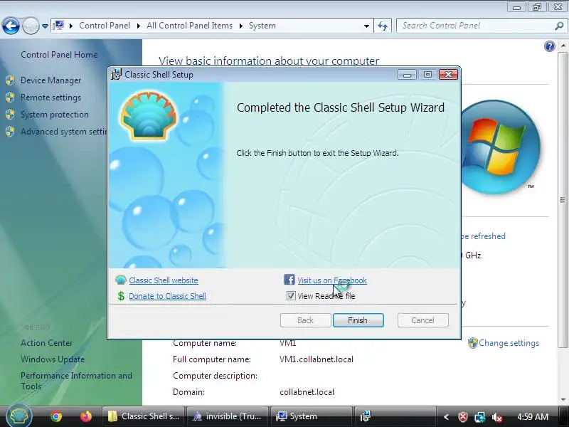Open Control Panel Home link

(x=59, y=55)
